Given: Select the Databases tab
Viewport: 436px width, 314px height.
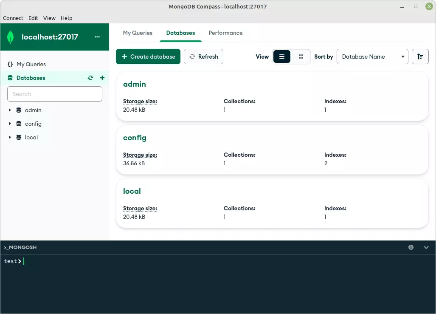Looking at the screenshot, I should pyautogui.click(x=180, y=33).
